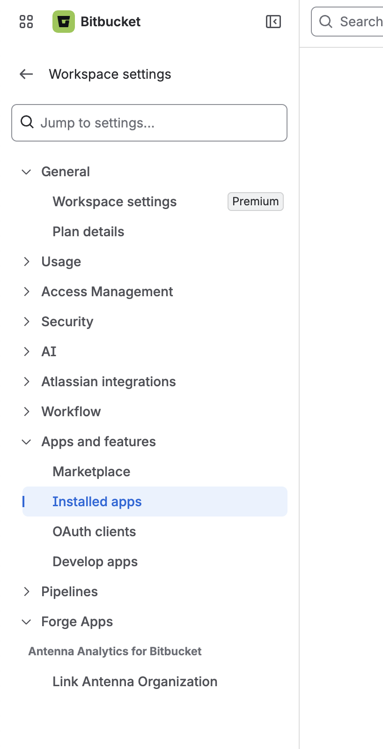Open Link Antenna Organization
This screenshot has width=383, height=749.
(x=135, y=682)
